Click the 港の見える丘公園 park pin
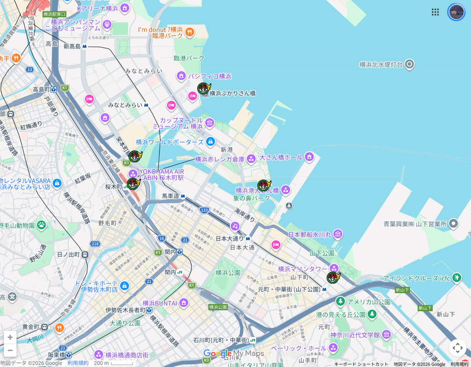Image resolution: width=471 pixels, height=367 pixels. coord(372,314)
